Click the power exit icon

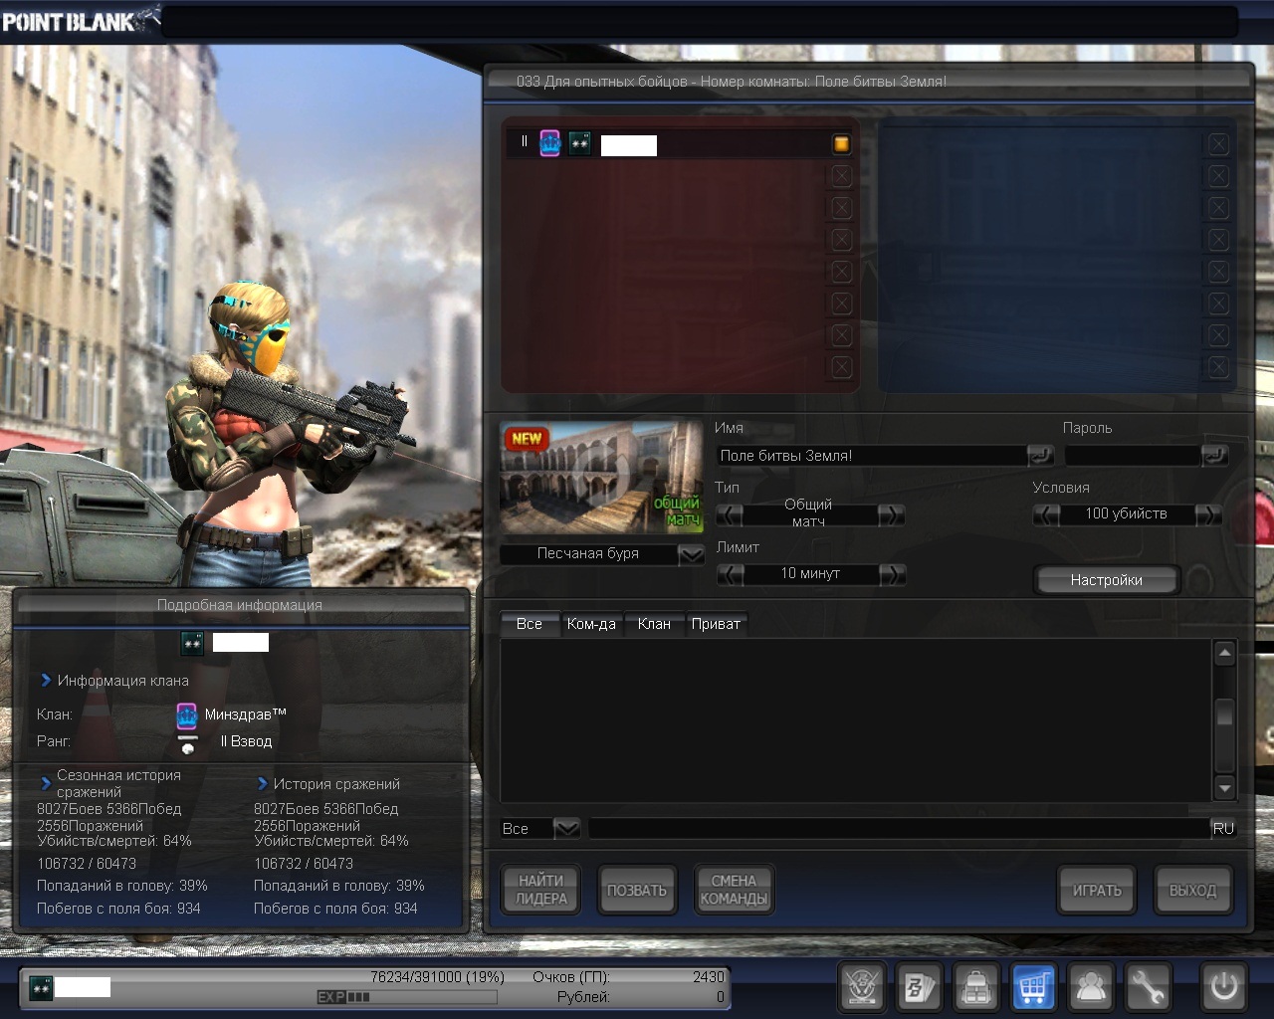coord(1223,987)
